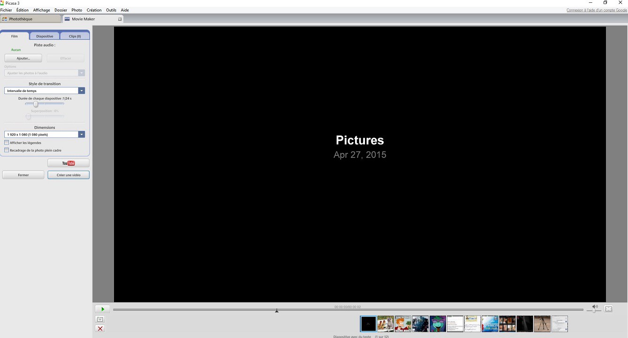Click the add text slide icon
This screenshot has width=628, height=338.
[x=100, y=319]
